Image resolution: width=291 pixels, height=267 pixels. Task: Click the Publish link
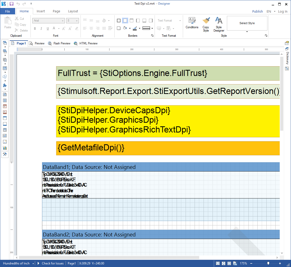257,11
